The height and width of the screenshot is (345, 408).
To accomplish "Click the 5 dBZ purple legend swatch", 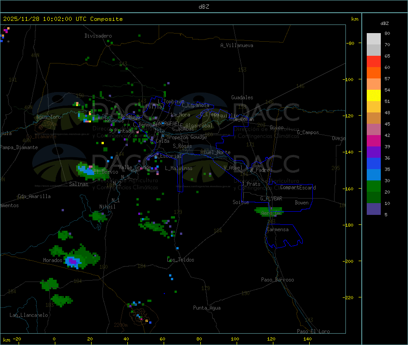I will [374, 209].
